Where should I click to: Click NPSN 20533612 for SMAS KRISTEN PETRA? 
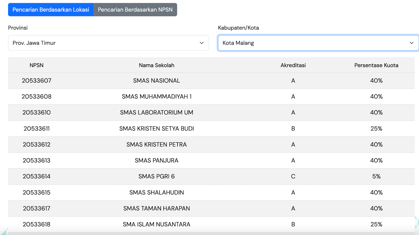(x=37, y=144)
